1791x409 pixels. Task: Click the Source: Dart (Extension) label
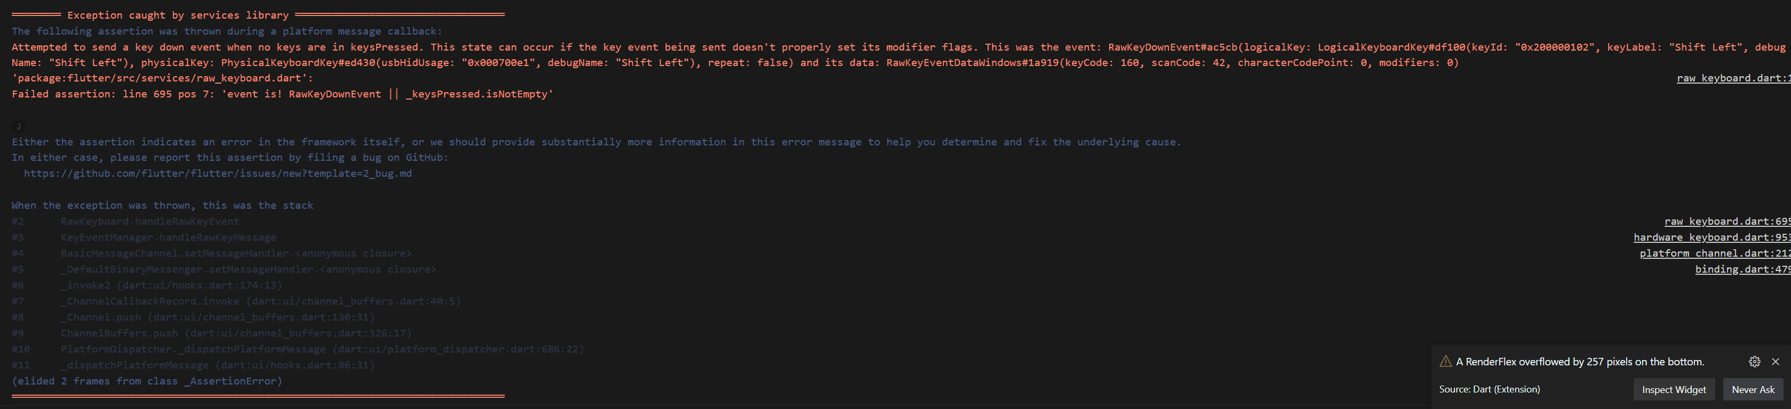click(x=1489, y=389)
